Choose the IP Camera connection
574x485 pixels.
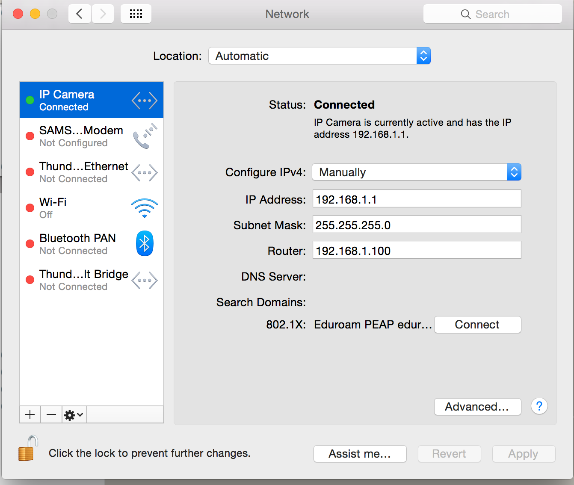tap(92, 100)
